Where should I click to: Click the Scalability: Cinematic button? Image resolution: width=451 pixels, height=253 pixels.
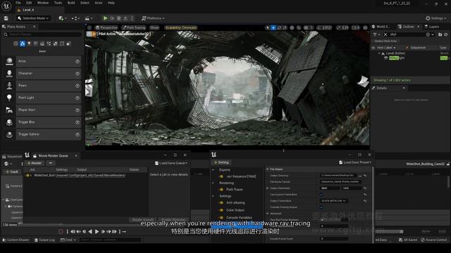pyautogui.click(x=181, y=27)
